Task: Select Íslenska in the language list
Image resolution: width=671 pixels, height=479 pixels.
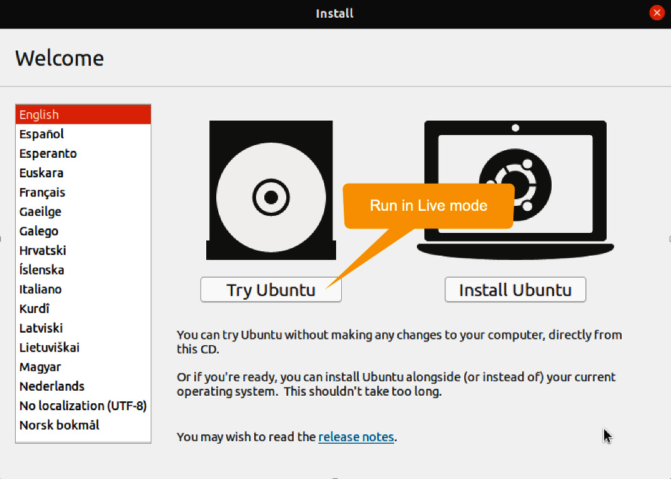Action: coord(83,269)
